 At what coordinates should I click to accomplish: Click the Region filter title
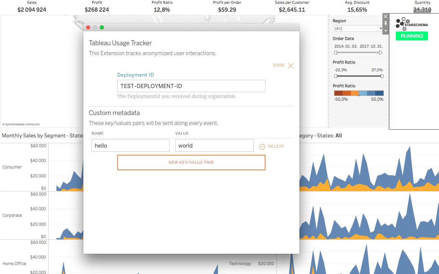click(x=339, y=21)
